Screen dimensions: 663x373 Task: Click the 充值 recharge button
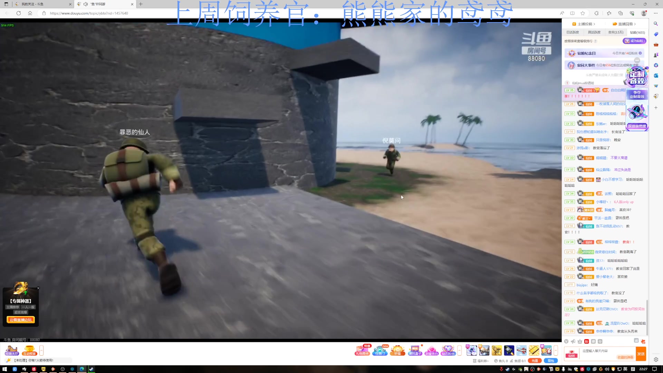pyautogui.click(x=535, y=361)
